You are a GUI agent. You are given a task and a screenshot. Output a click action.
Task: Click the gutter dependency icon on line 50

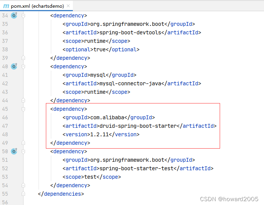coord(14,151)
